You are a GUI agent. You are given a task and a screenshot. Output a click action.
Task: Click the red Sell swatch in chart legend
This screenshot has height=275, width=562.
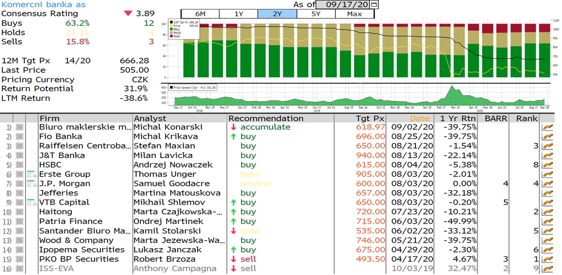click(x=172, y=36)
